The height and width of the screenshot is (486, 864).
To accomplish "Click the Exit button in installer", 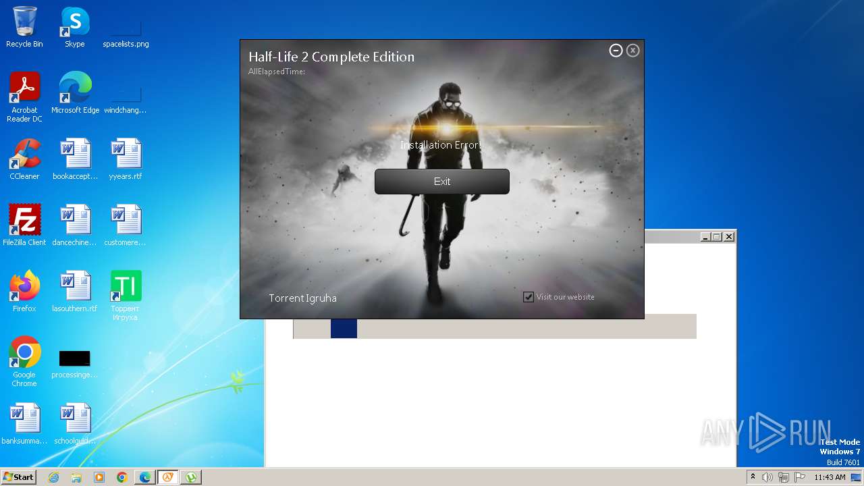I will pos(442,182).
